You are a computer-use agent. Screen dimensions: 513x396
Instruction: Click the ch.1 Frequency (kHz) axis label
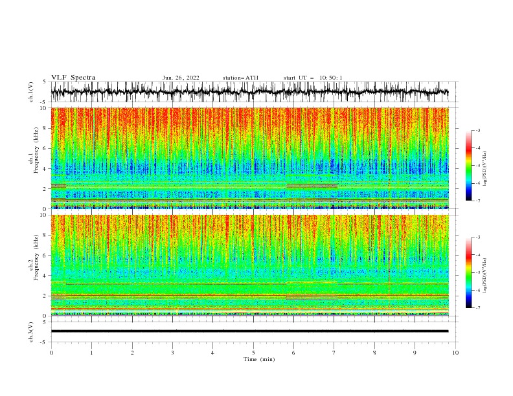(34, 151)
